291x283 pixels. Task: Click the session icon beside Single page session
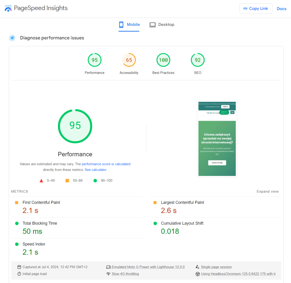click(x=198, y=267)
